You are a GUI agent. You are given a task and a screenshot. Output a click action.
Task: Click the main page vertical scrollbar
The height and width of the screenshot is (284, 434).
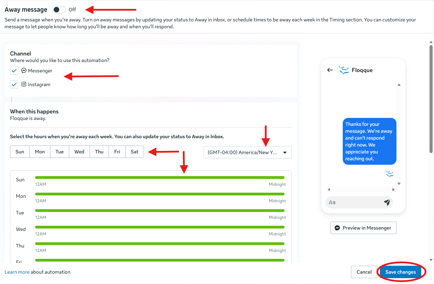(431, 99)
